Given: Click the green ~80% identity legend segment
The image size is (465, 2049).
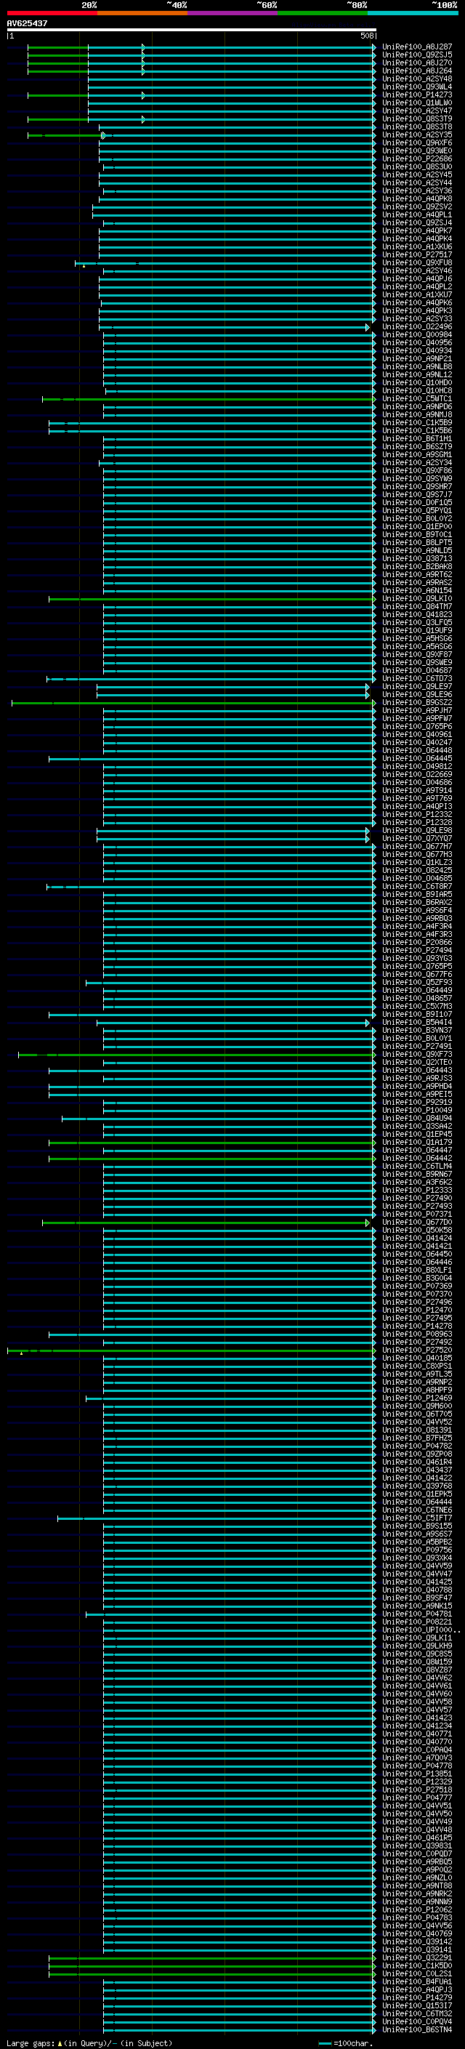Looking at the screenshot, I should [x=323, y=13].
